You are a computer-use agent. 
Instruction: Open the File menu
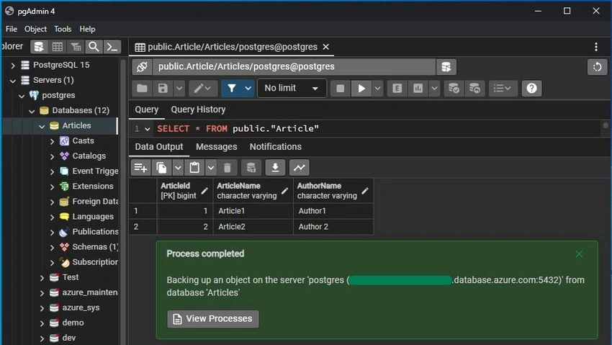coord(12,30)
